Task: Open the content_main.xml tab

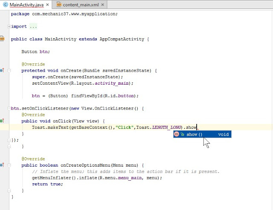Action: pyautogui.click(x=81, y=5)
